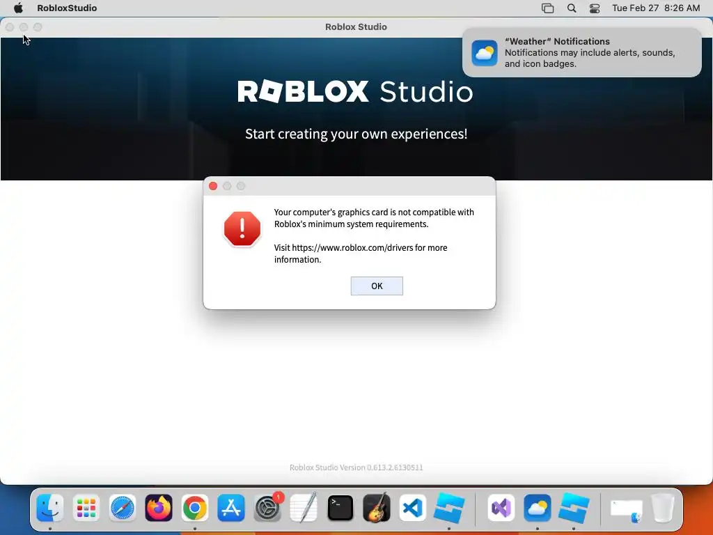Click the https://www.roblox.com/drivers text

[352, 247]
